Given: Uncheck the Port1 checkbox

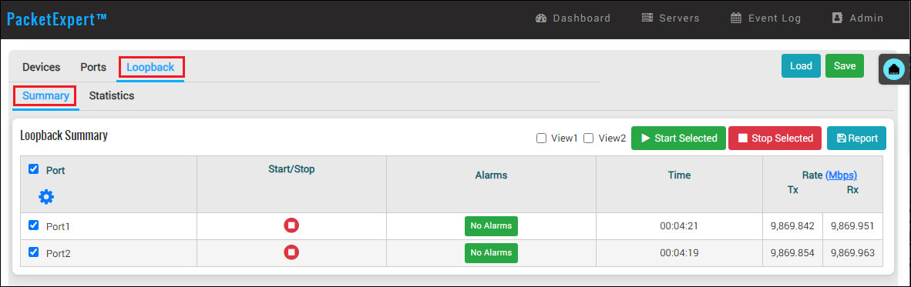Looking at the screenshot, I should click(34, 225).
